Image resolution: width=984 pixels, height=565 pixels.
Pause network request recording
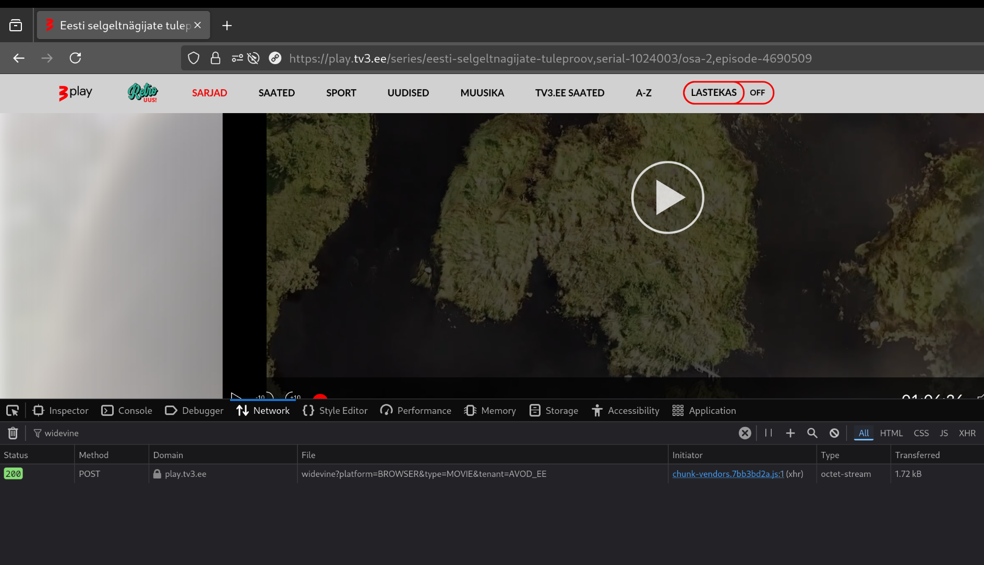769,433
